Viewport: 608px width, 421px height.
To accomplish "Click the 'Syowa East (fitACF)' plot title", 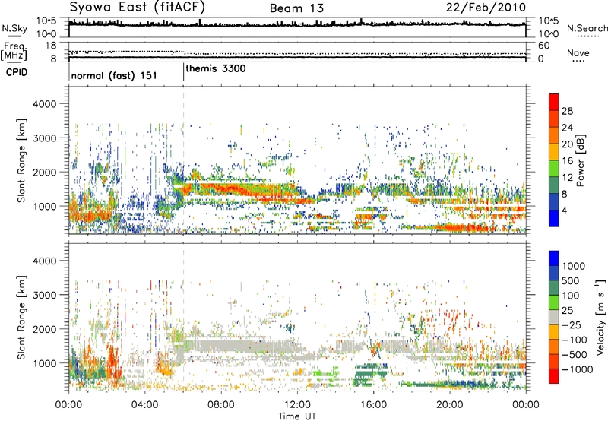I will 138,7.
